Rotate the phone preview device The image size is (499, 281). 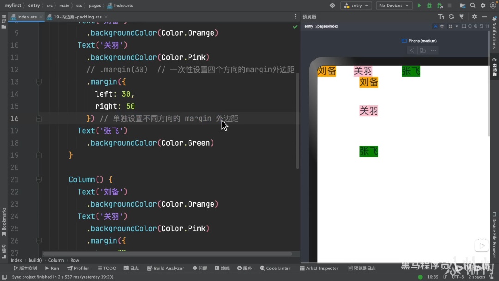pyautogui.click(x=423, y=50)
